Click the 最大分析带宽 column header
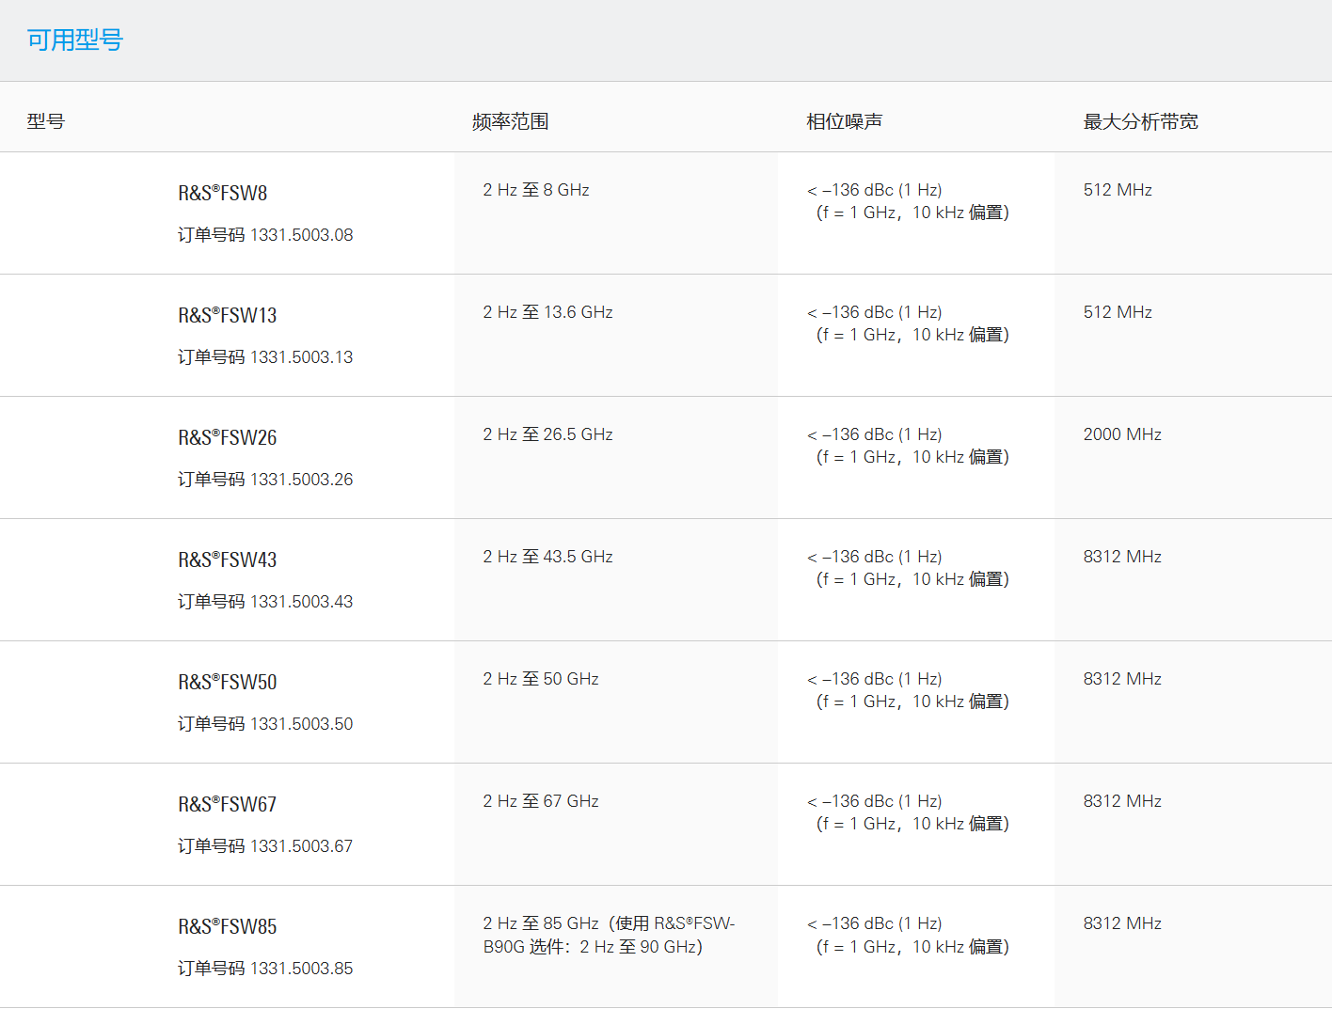This screenshot has width=1332, height=1009. point(1140,121)
